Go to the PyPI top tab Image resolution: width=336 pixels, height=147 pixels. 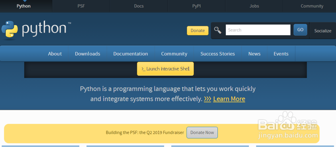pyautogui.click(x=197, y=6)
